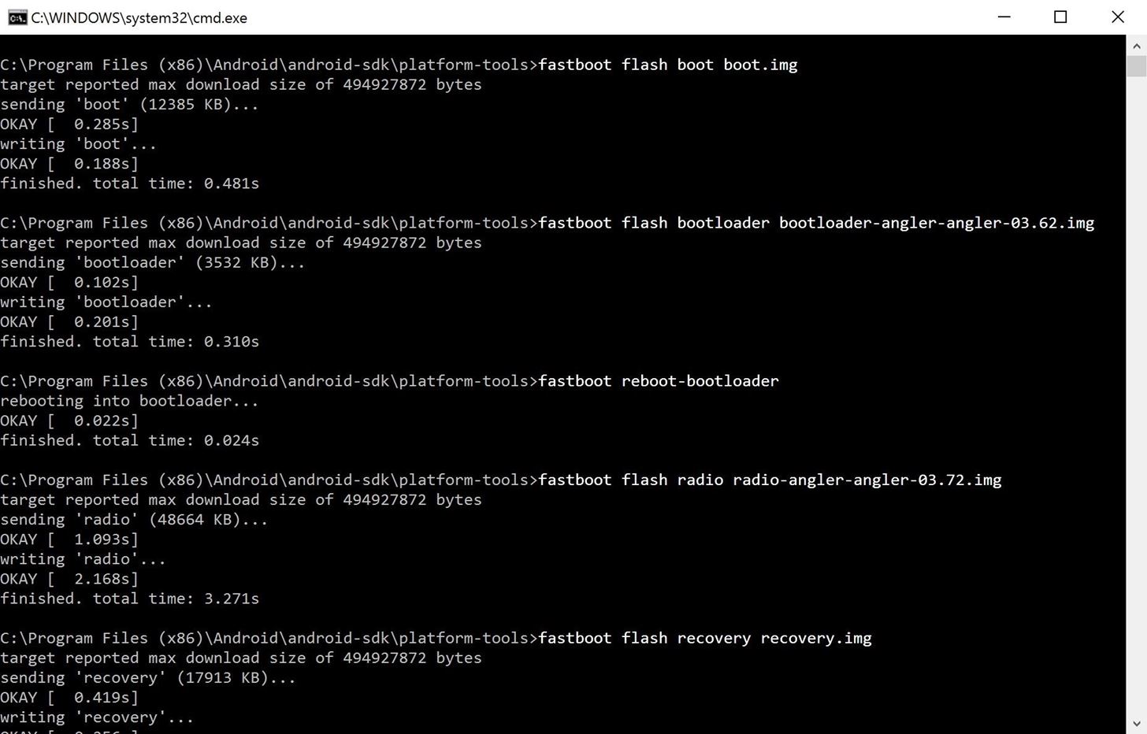Click the scrollbar up arrow
The image size is (1147, 734).
[x=1137, y=45]
